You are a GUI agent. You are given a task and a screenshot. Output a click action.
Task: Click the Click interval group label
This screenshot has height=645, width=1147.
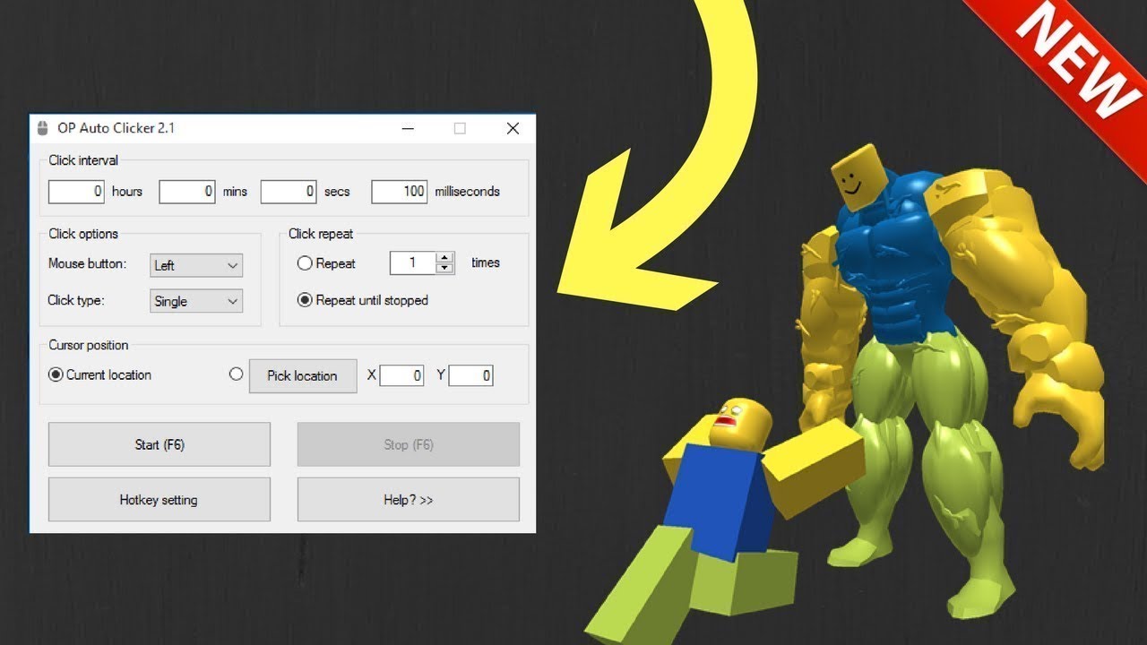83,160
